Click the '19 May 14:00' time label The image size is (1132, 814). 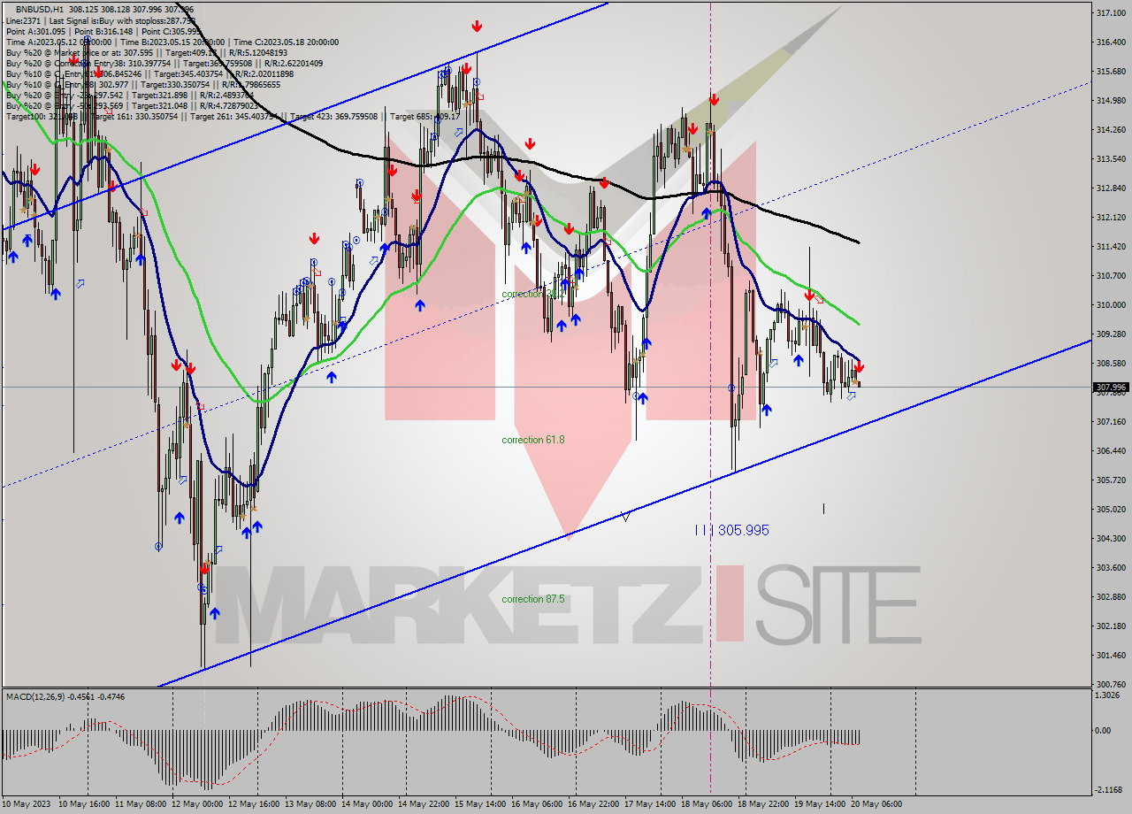(818, 804)
